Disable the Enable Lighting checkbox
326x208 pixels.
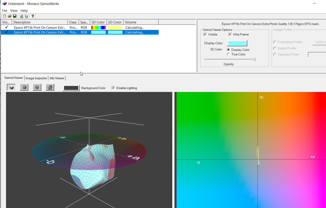113,88
